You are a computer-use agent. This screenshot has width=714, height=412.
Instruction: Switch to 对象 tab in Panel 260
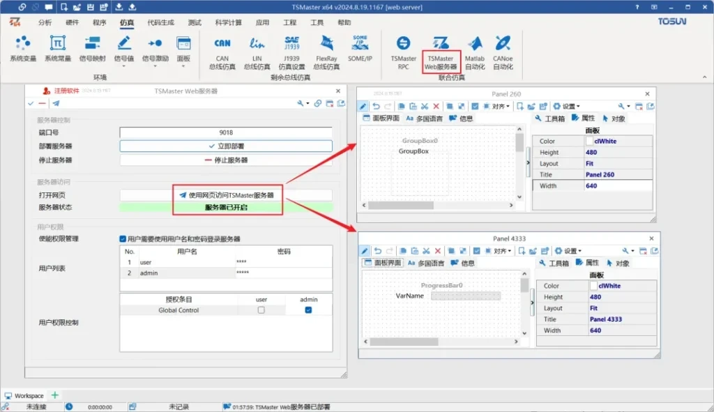(x=614, y=119)
